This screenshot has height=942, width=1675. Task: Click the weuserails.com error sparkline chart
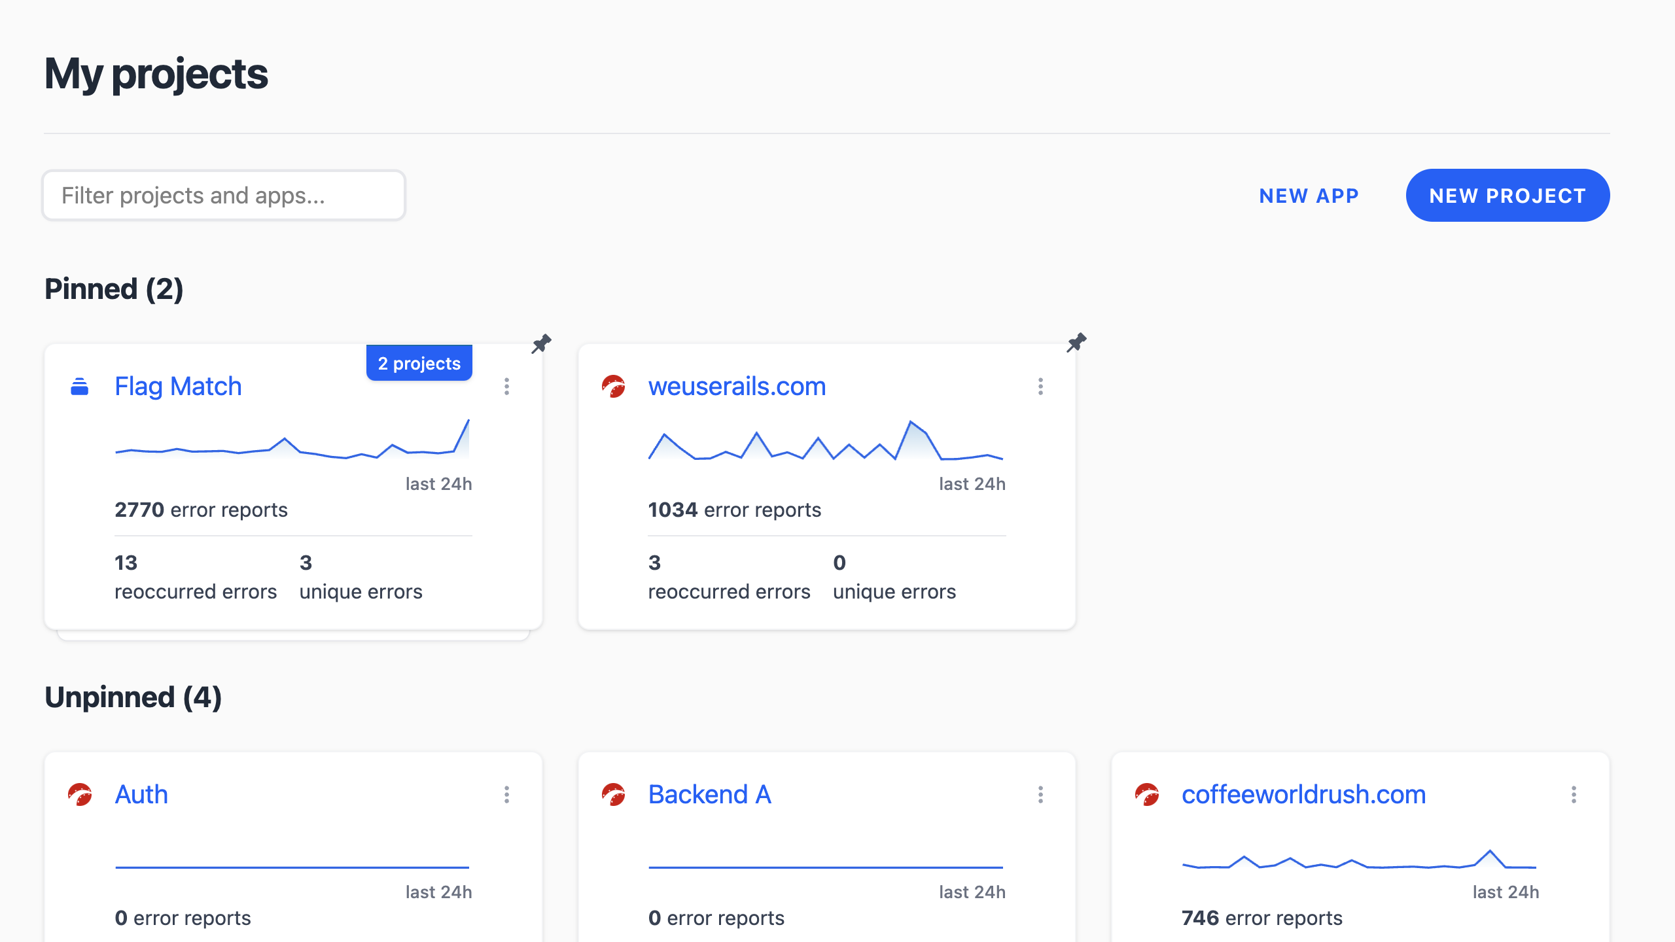826,440
